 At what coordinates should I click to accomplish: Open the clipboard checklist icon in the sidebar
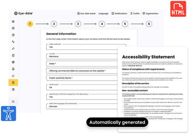[x=13, y=55]
